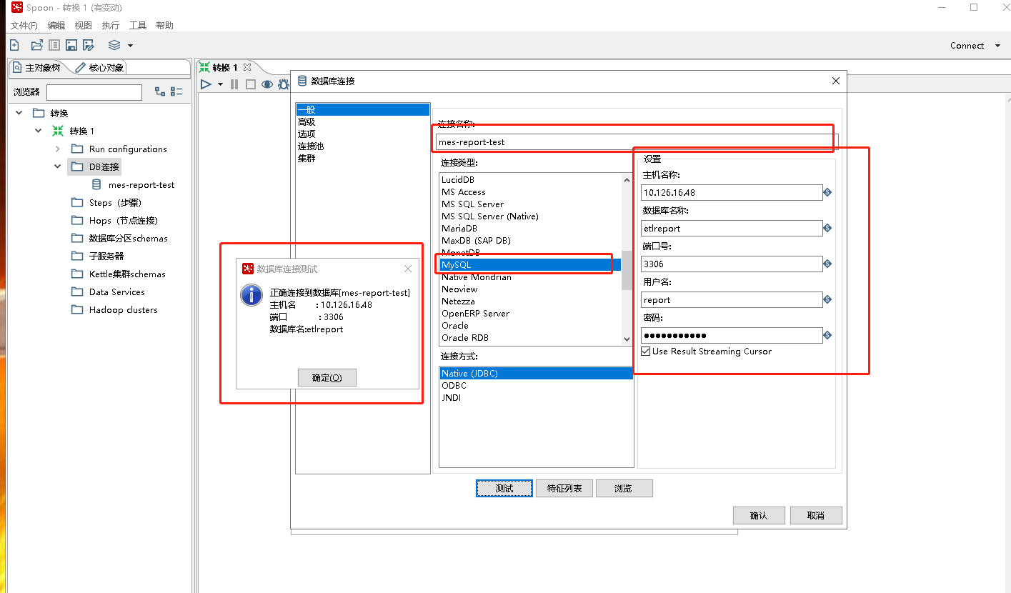
Task: Close the 转换 1 tab
Action: (247, 67)
